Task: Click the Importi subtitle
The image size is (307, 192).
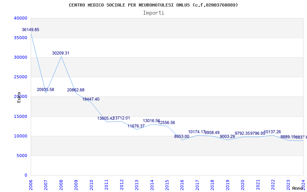Action: 153,13
